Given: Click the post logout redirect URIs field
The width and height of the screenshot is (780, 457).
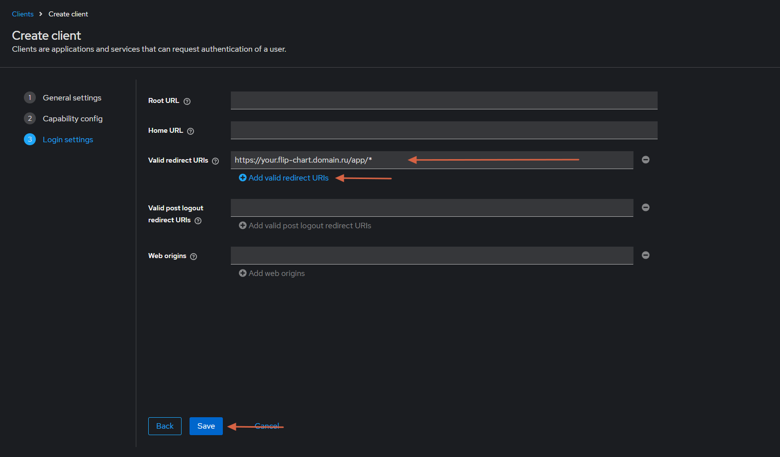Looking at the screenshot, I should click(432, 208).
